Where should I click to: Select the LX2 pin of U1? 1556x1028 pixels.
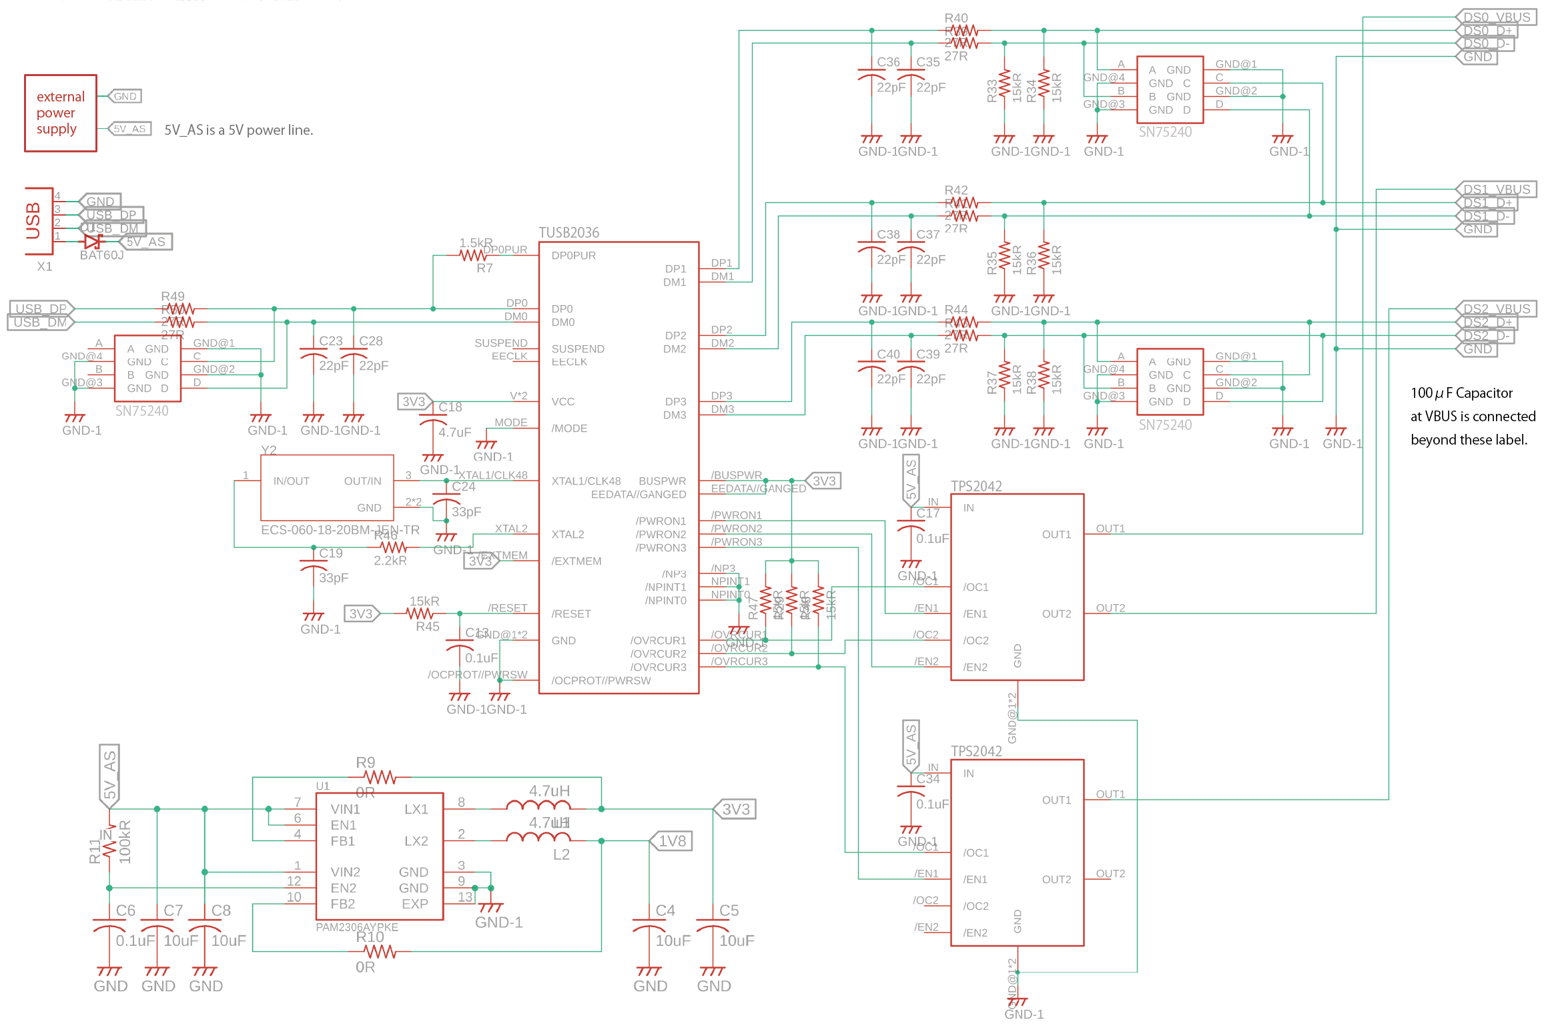(x=416, y=841)
